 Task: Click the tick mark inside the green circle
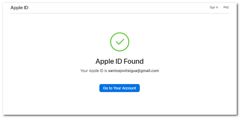[x=120, y=42]
